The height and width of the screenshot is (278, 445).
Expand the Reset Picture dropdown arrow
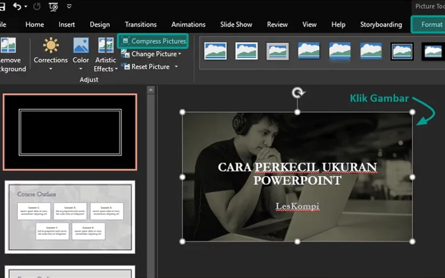pos(176,67)
